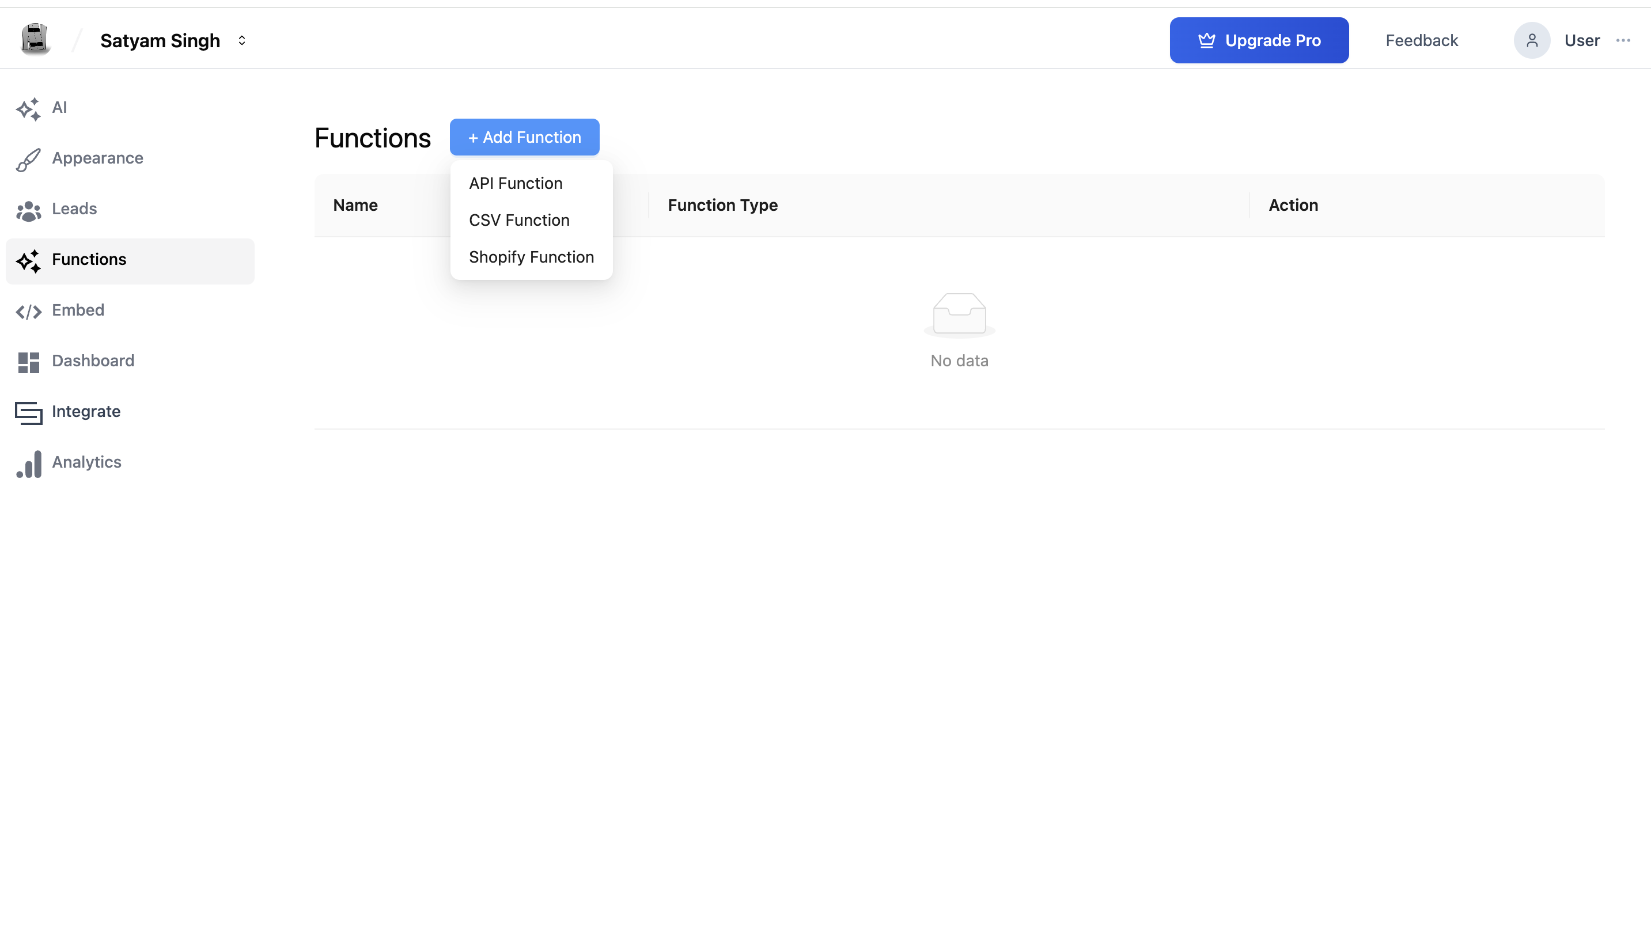Choose API Function from dropdown
The image size is (1651, 933).
[531, 183]
